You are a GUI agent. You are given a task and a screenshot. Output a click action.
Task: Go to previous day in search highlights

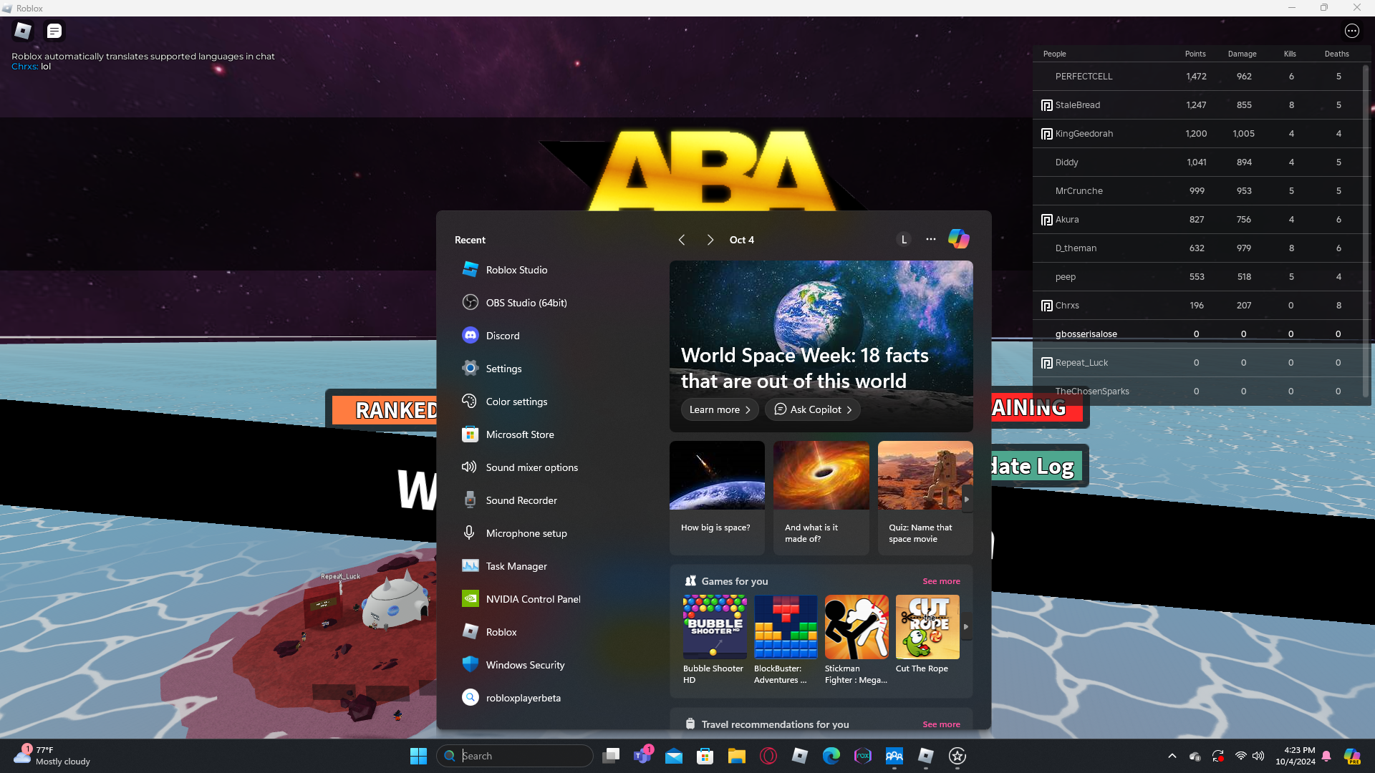(x=682, y=240)
